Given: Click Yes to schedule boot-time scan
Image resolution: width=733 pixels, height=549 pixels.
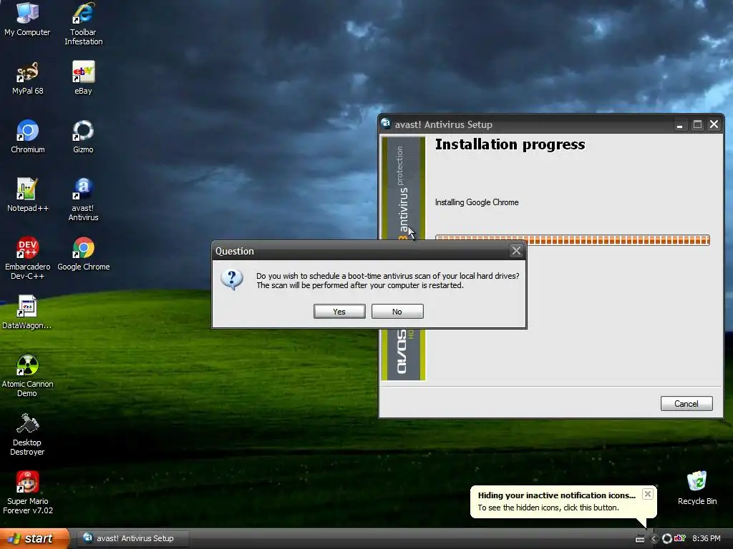Looking at the screenshot, I should tap(339, 312).
